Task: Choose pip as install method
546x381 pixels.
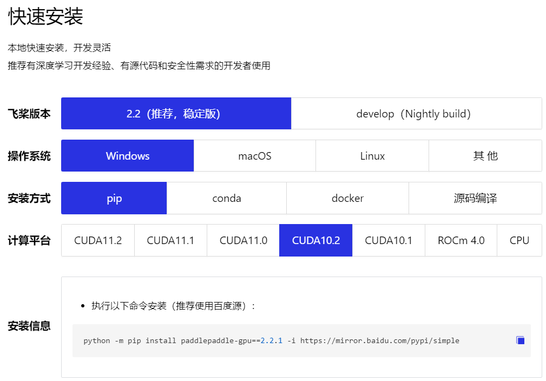Action: 114,198
